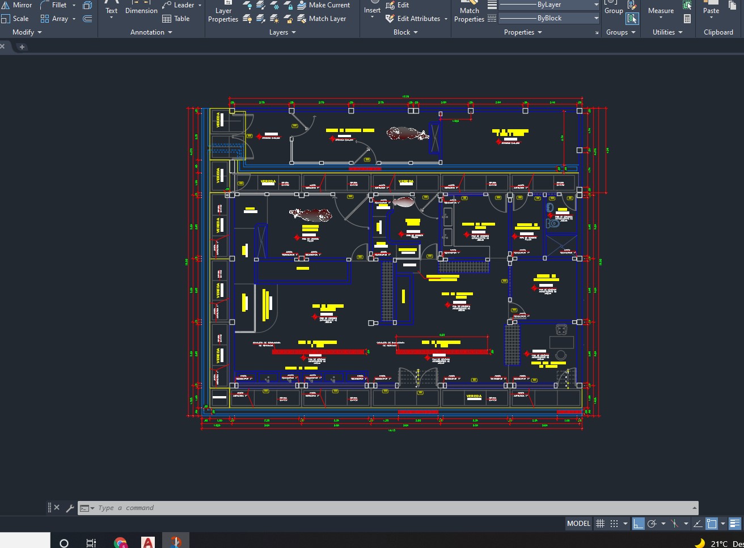Click the MODEL space button

(x=578, y=524)
